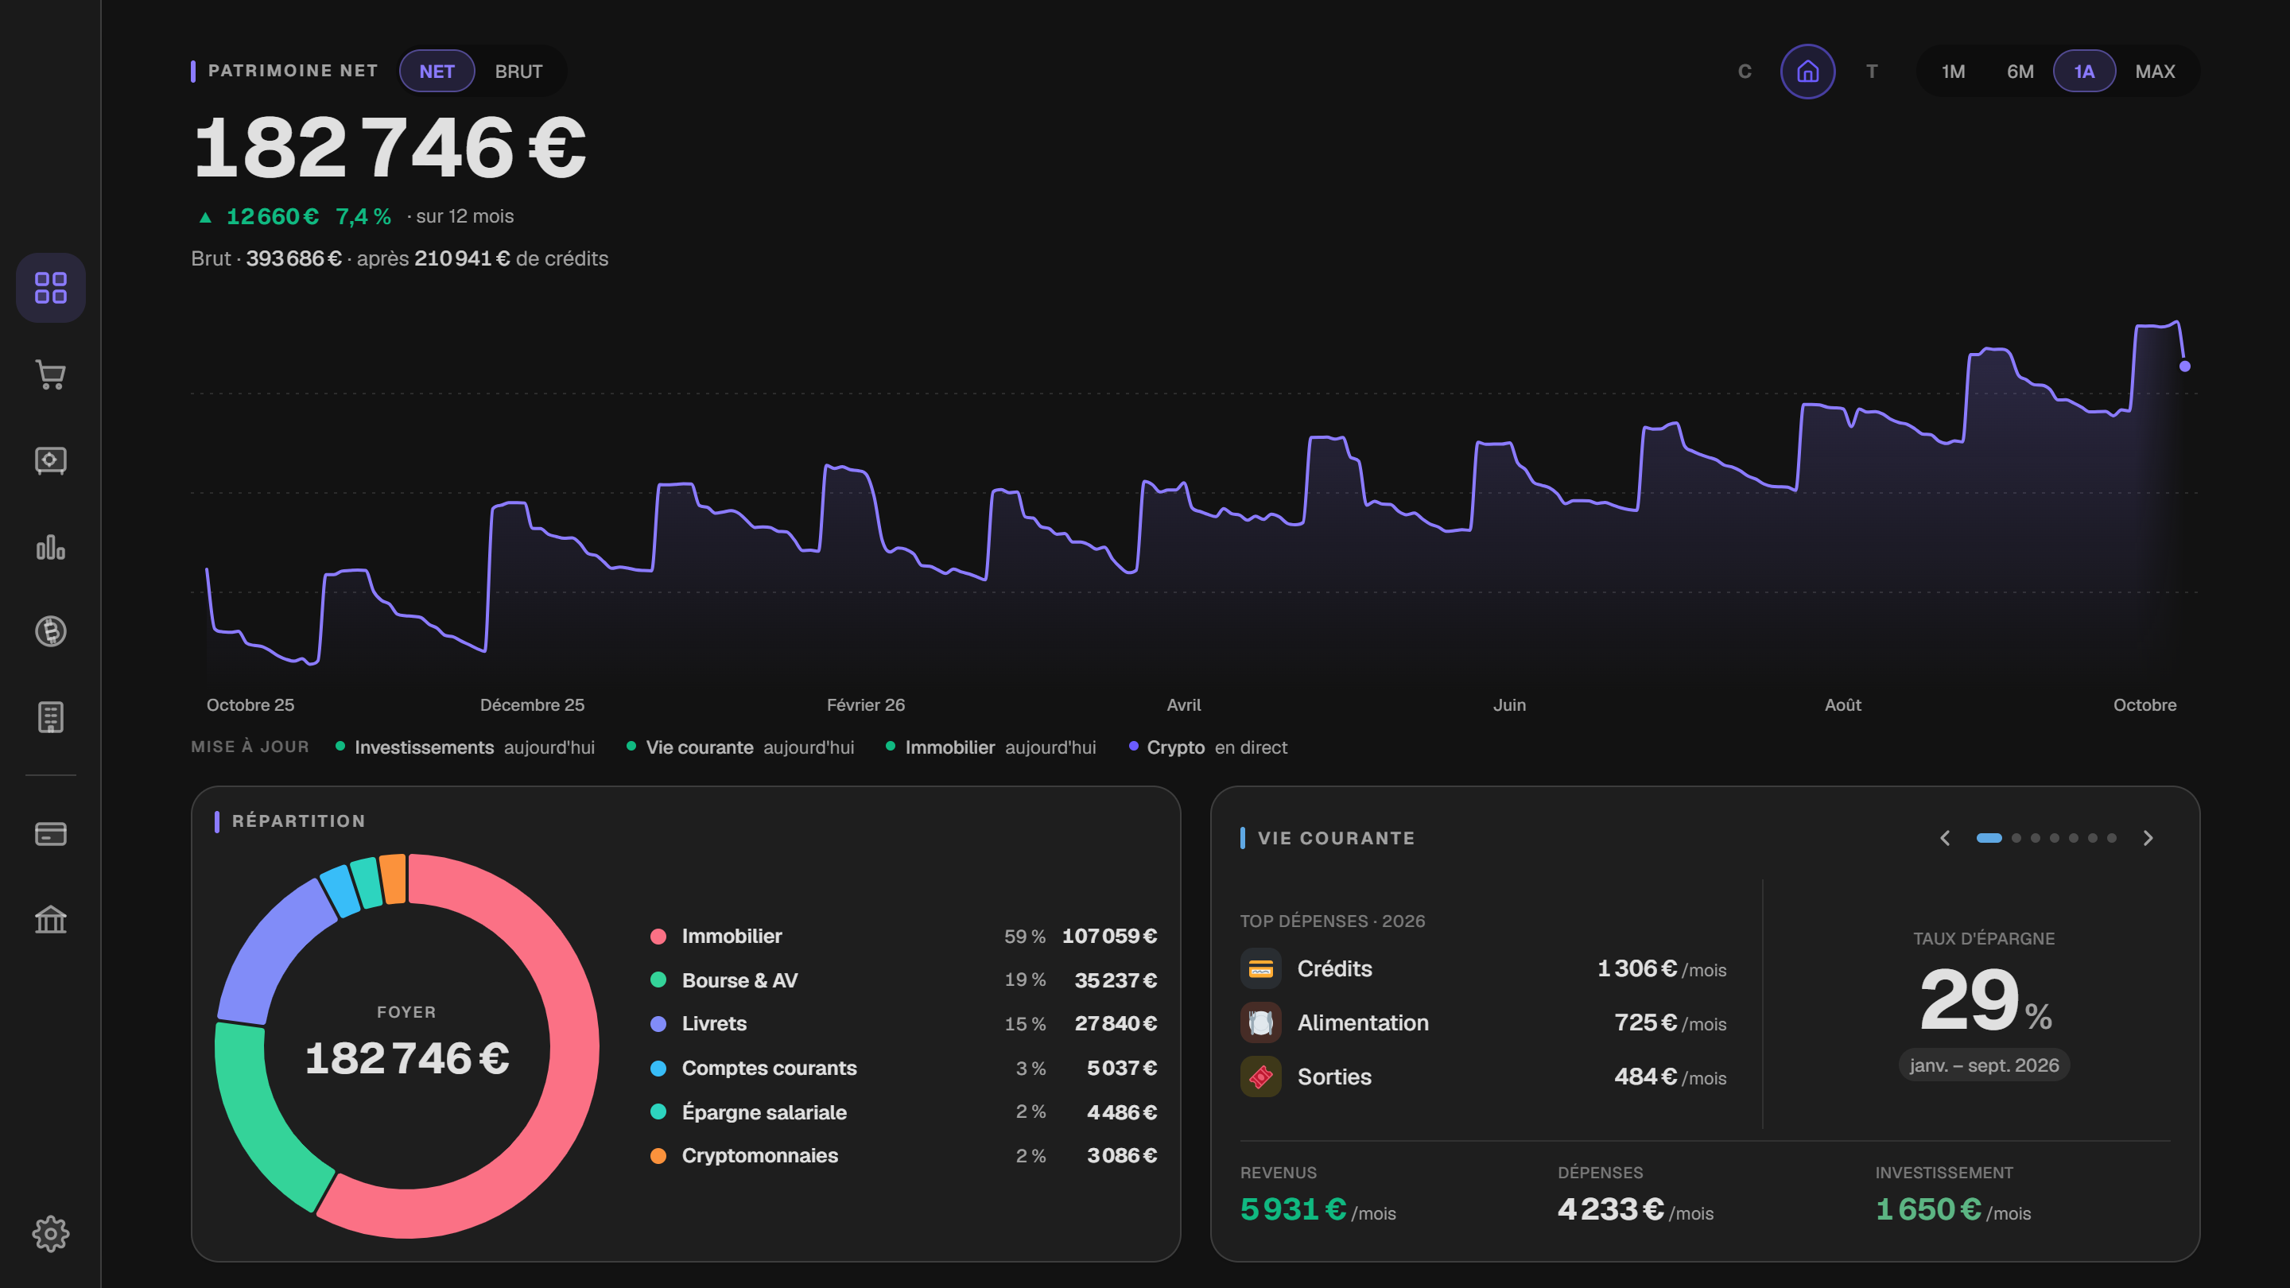The width and height of the screenshot is (2290, 1288).
Task: Open the building real estate icon
Action: coord(51,717)
